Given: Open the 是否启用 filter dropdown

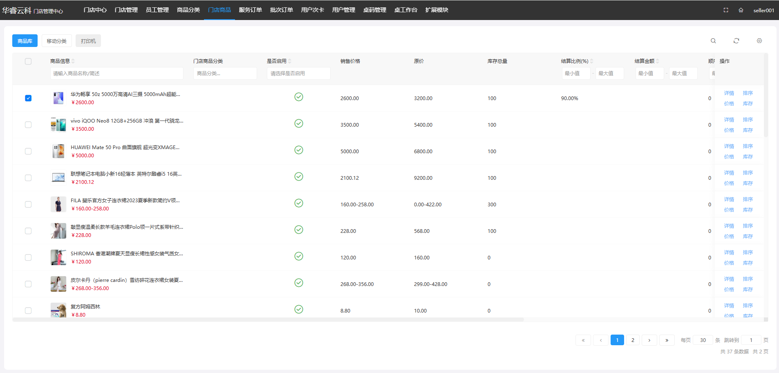Looking at the screenshot, I should coord(298,74).
